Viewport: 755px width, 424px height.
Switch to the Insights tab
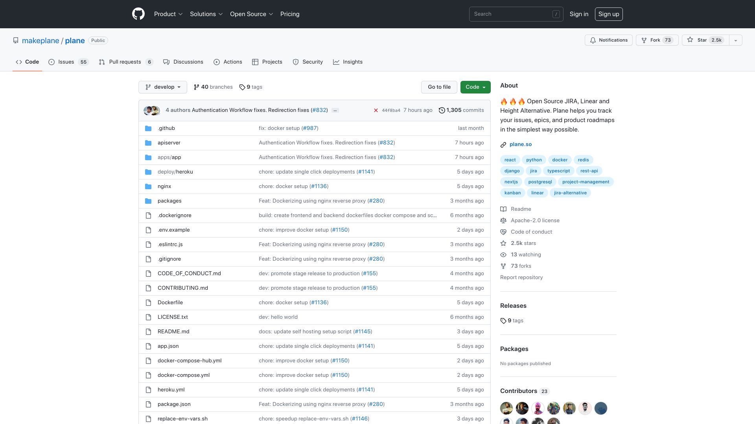(x=348, y=62)
